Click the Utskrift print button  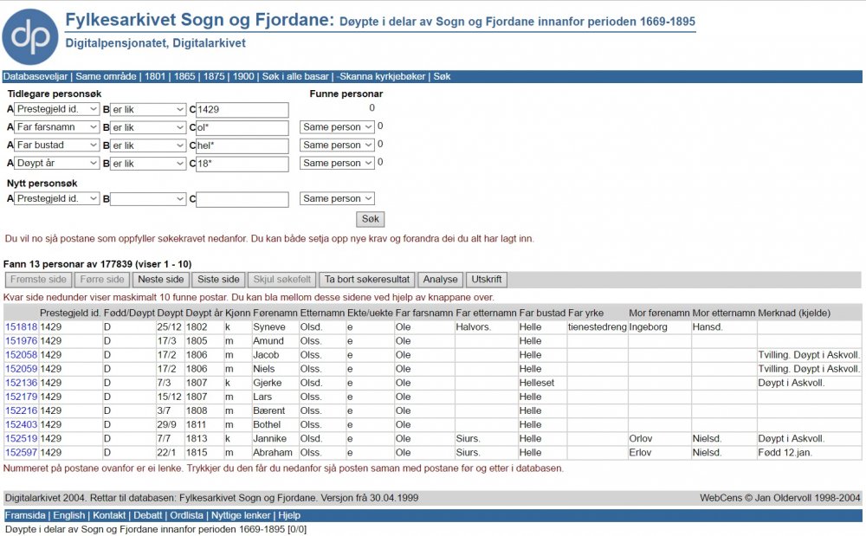486,280
